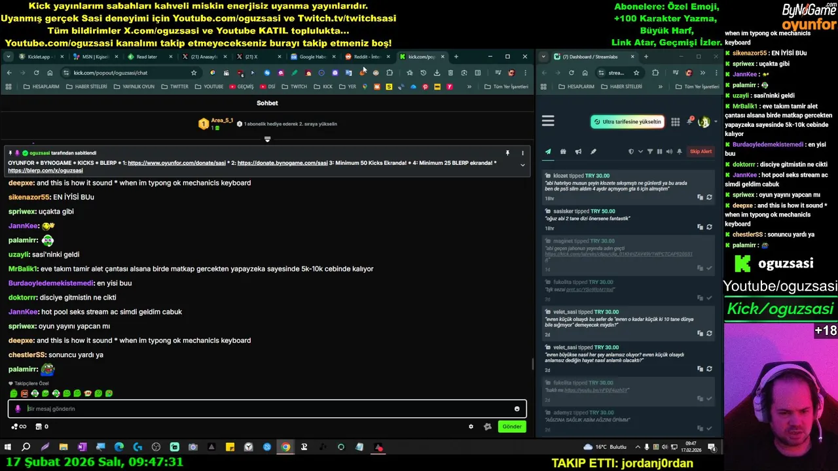This screenshot has width=838, height=471.
Task: Open the Streamlabs apps grid
Action: click(x=675, y=122)
